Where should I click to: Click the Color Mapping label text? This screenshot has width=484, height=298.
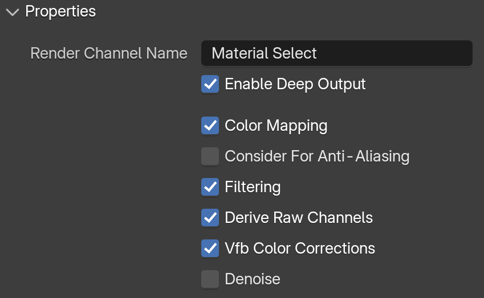coord(276,125)
